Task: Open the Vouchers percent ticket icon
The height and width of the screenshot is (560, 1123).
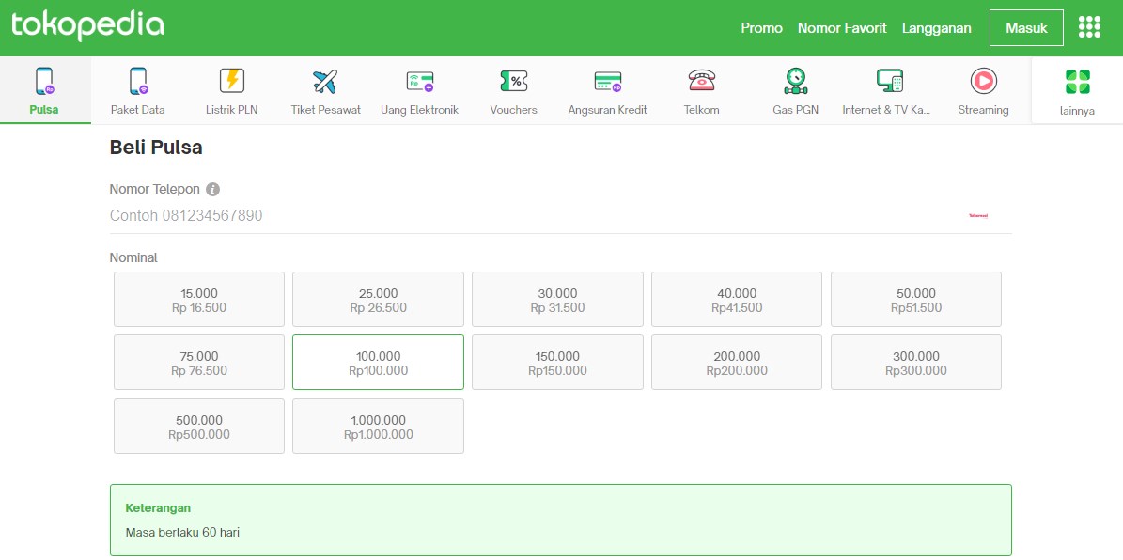Action: click(x=513, y=81)
